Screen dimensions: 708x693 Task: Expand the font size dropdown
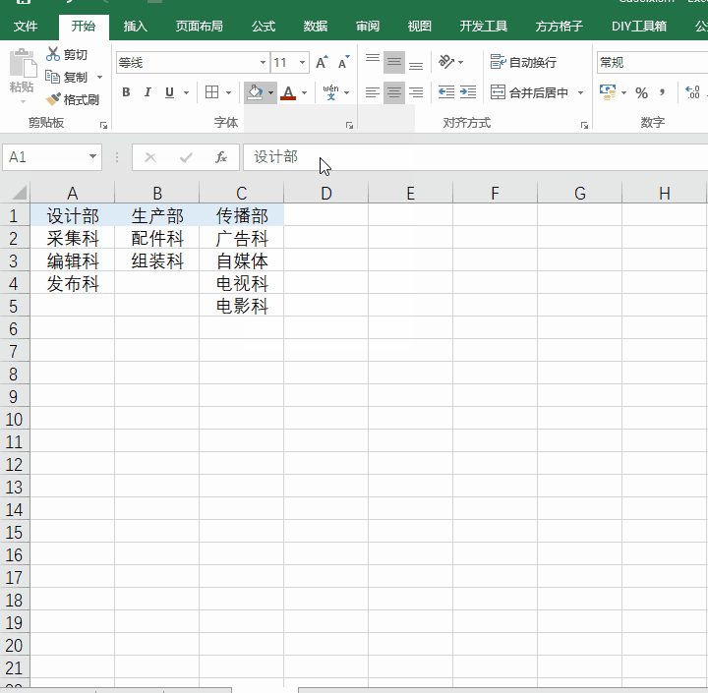(x=302, y=62)
